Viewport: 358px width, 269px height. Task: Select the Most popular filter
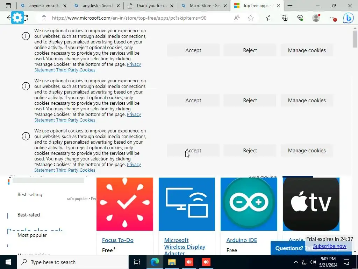point(32,235)
